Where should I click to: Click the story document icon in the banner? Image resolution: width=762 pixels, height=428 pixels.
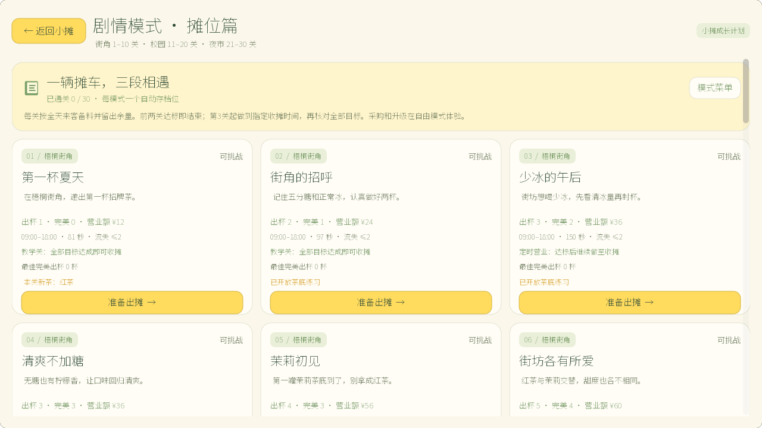pos(32,88)
